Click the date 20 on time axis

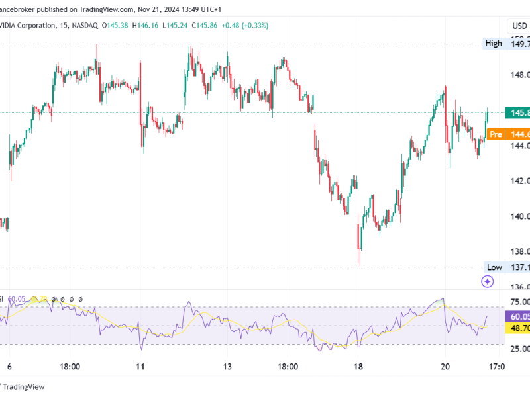[445, 367]
